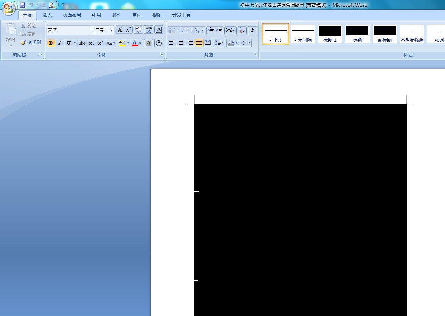
Task: Expand the font color dropdown arrow
Action: click(141, 43)
